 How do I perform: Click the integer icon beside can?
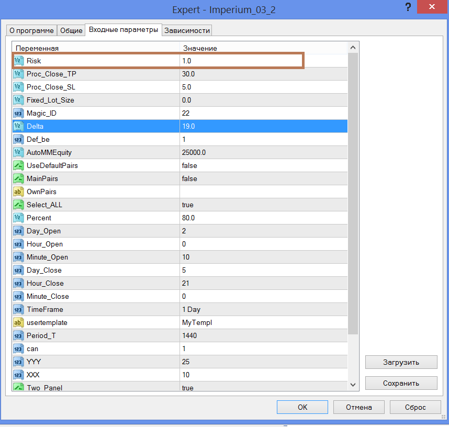(x=18, y=349)
